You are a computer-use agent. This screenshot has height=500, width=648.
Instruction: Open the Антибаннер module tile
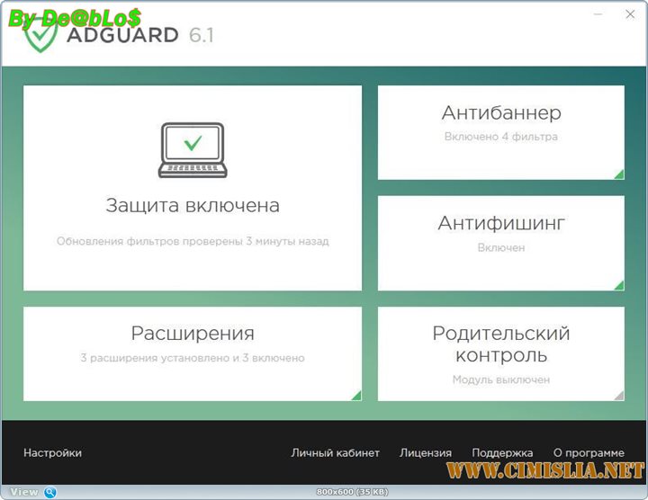coord(501,132)
